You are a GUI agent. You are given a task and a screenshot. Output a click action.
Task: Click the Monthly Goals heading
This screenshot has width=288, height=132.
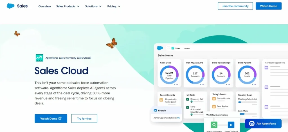(x=245, y=95)
